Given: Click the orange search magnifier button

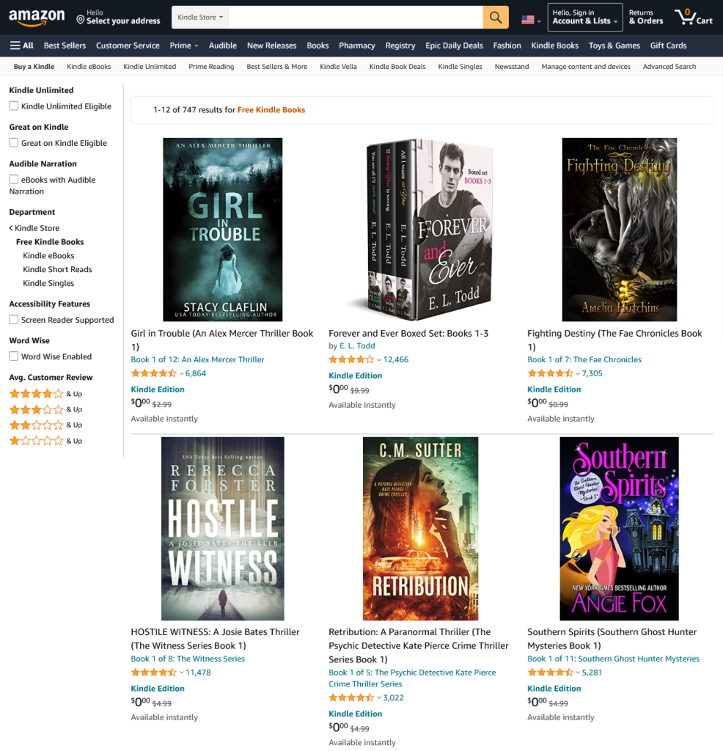Looking at the screenshot, I should point(496,18).
